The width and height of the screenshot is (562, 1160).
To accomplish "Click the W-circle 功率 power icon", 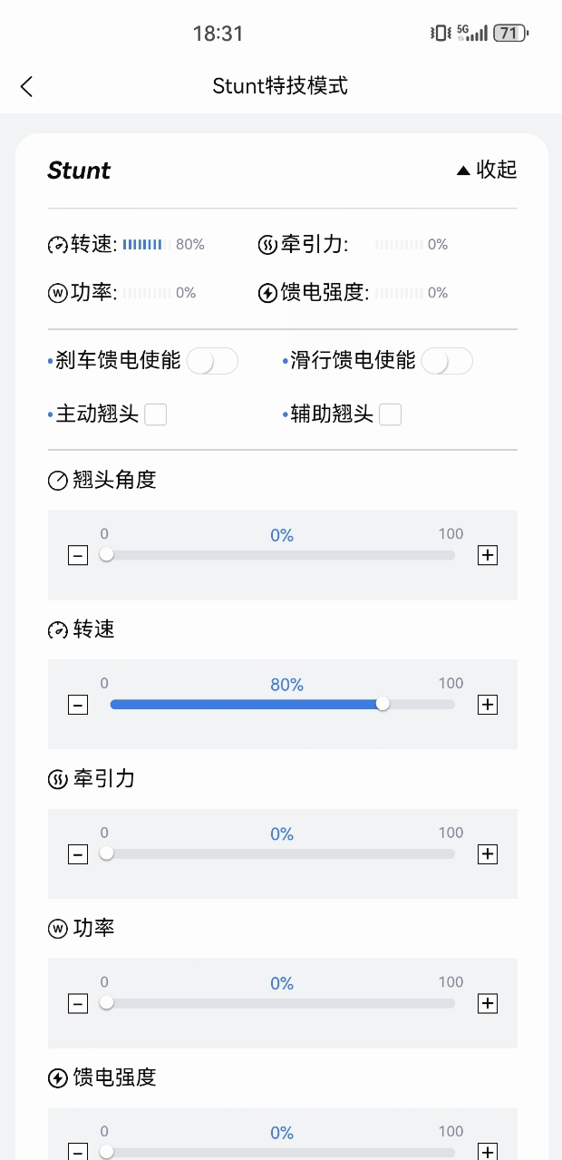I will click(56, 292).
